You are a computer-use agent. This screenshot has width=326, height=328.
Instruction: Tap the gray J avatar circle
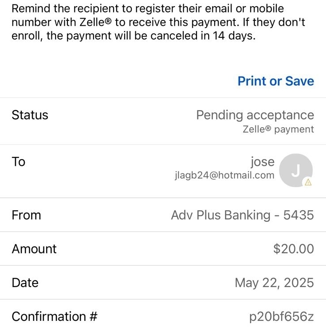295,170
